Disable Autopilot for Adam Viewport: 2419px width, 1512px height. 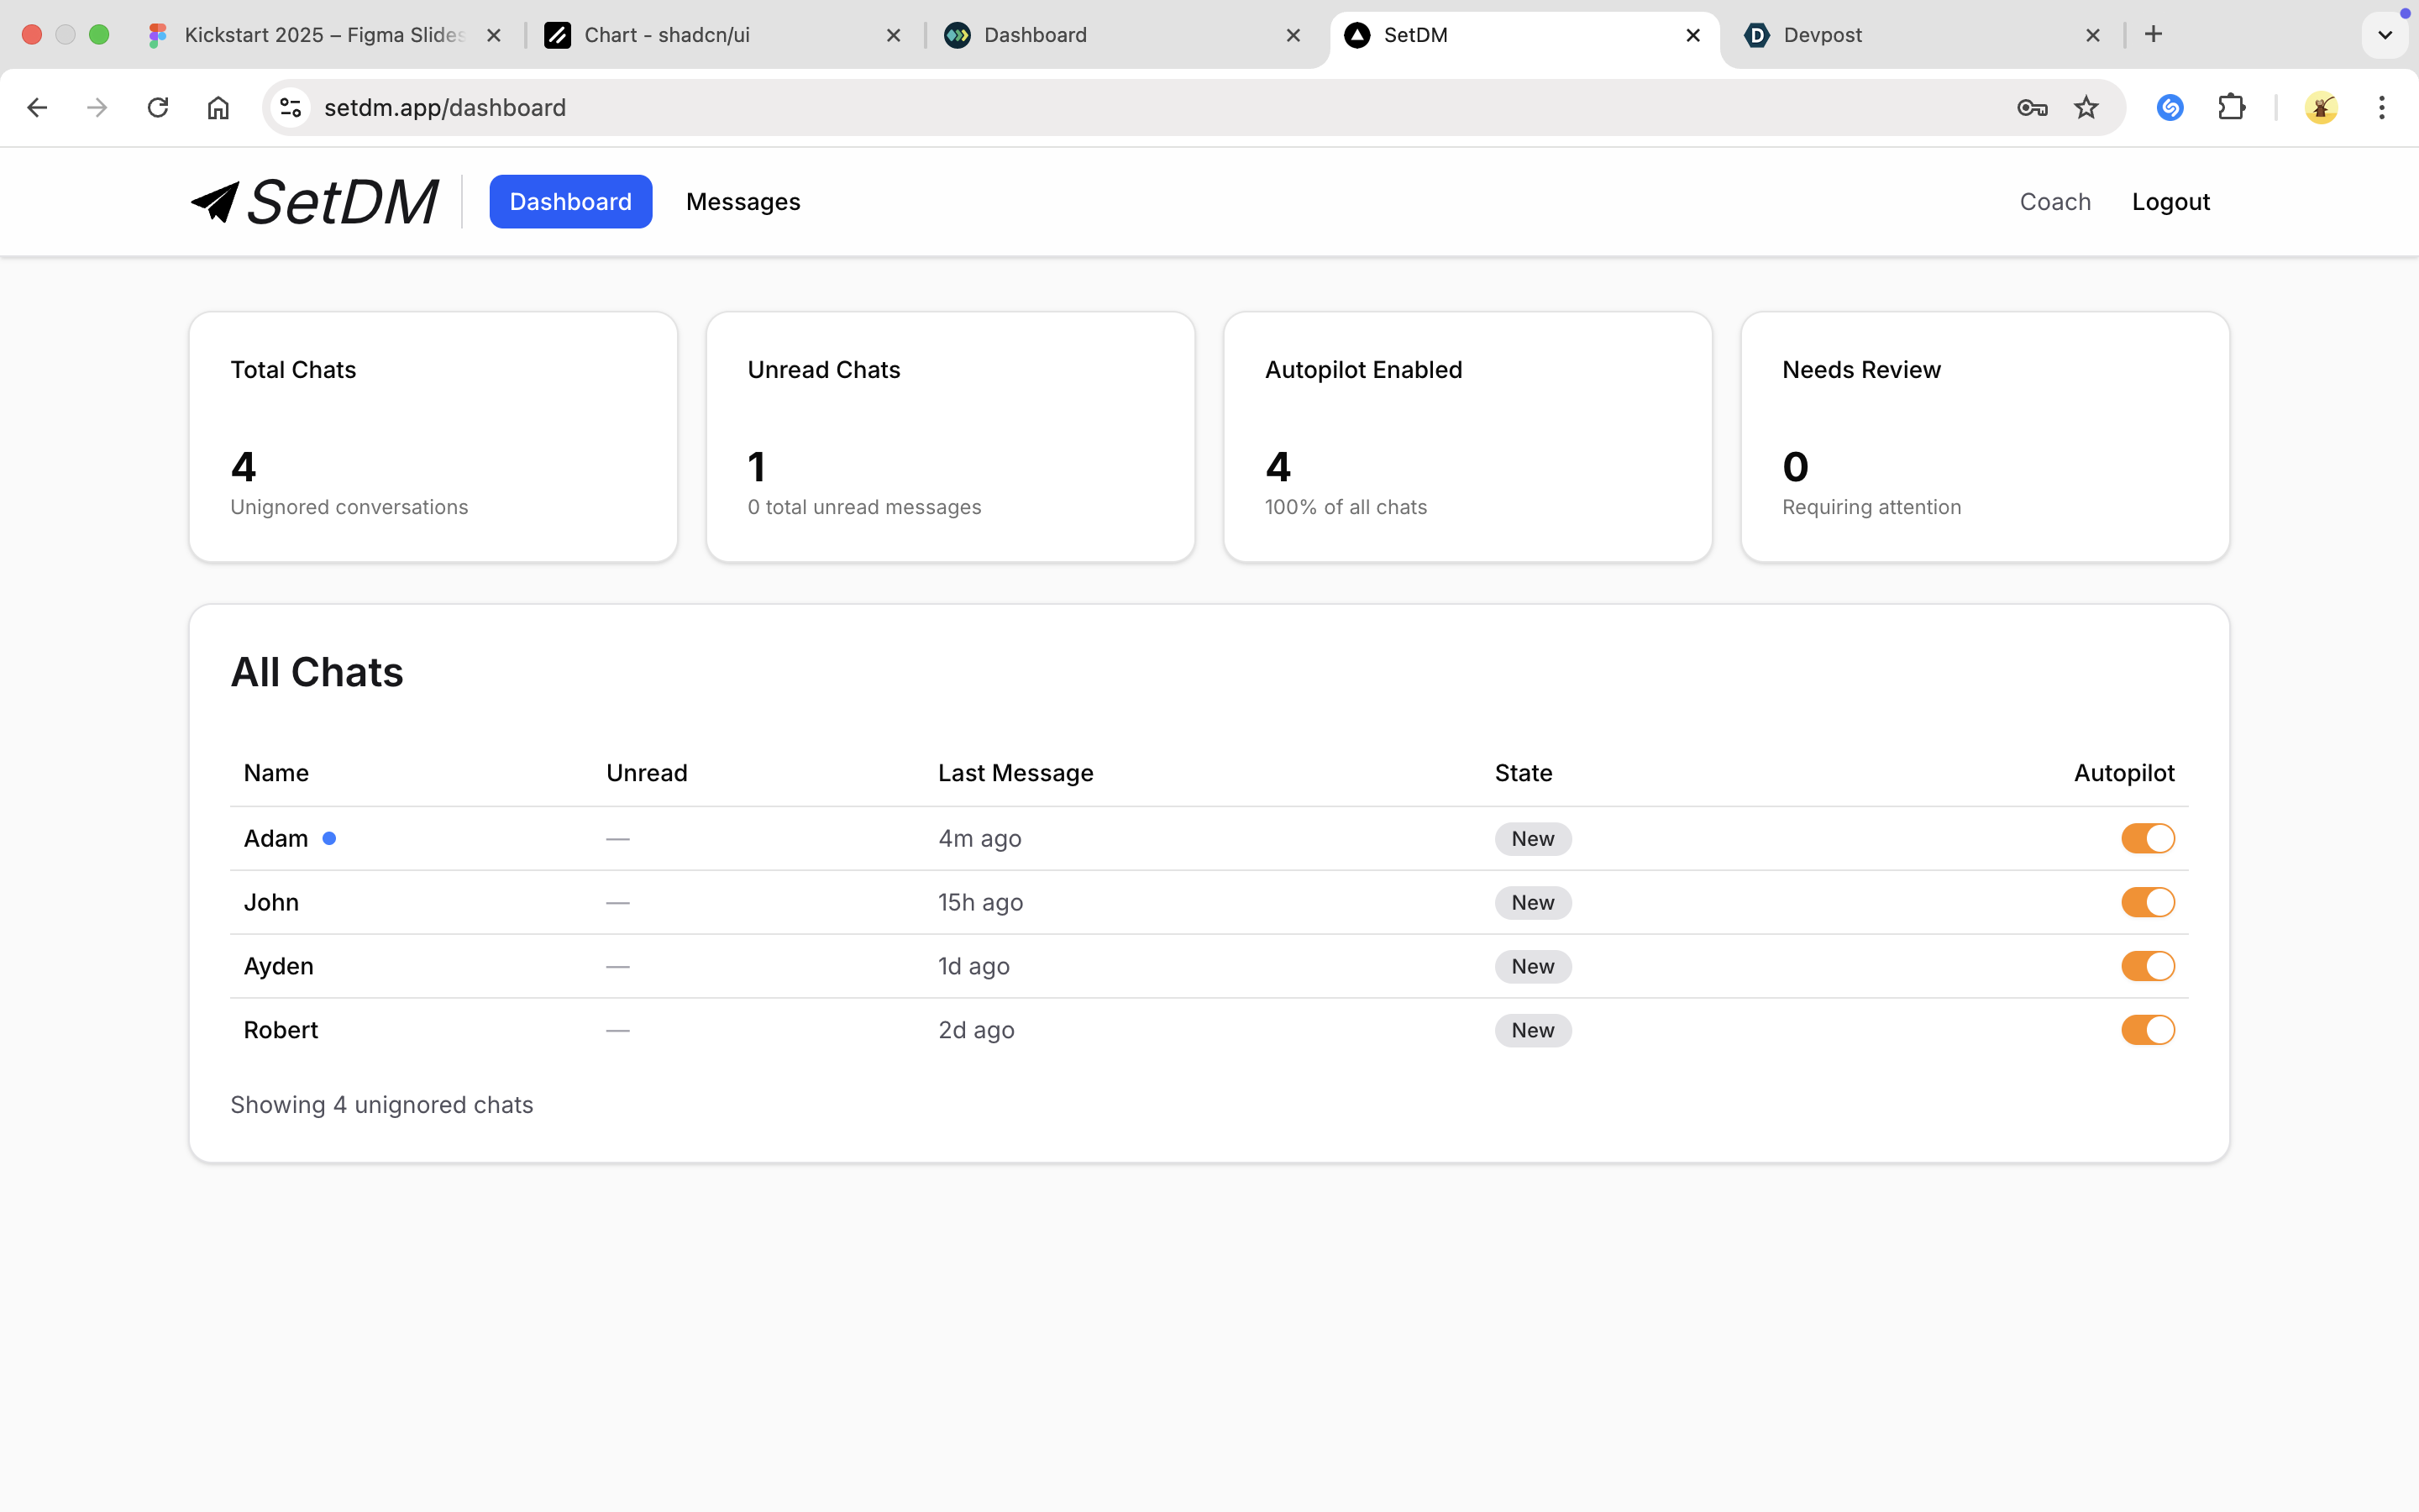(x=2147, y=838)
